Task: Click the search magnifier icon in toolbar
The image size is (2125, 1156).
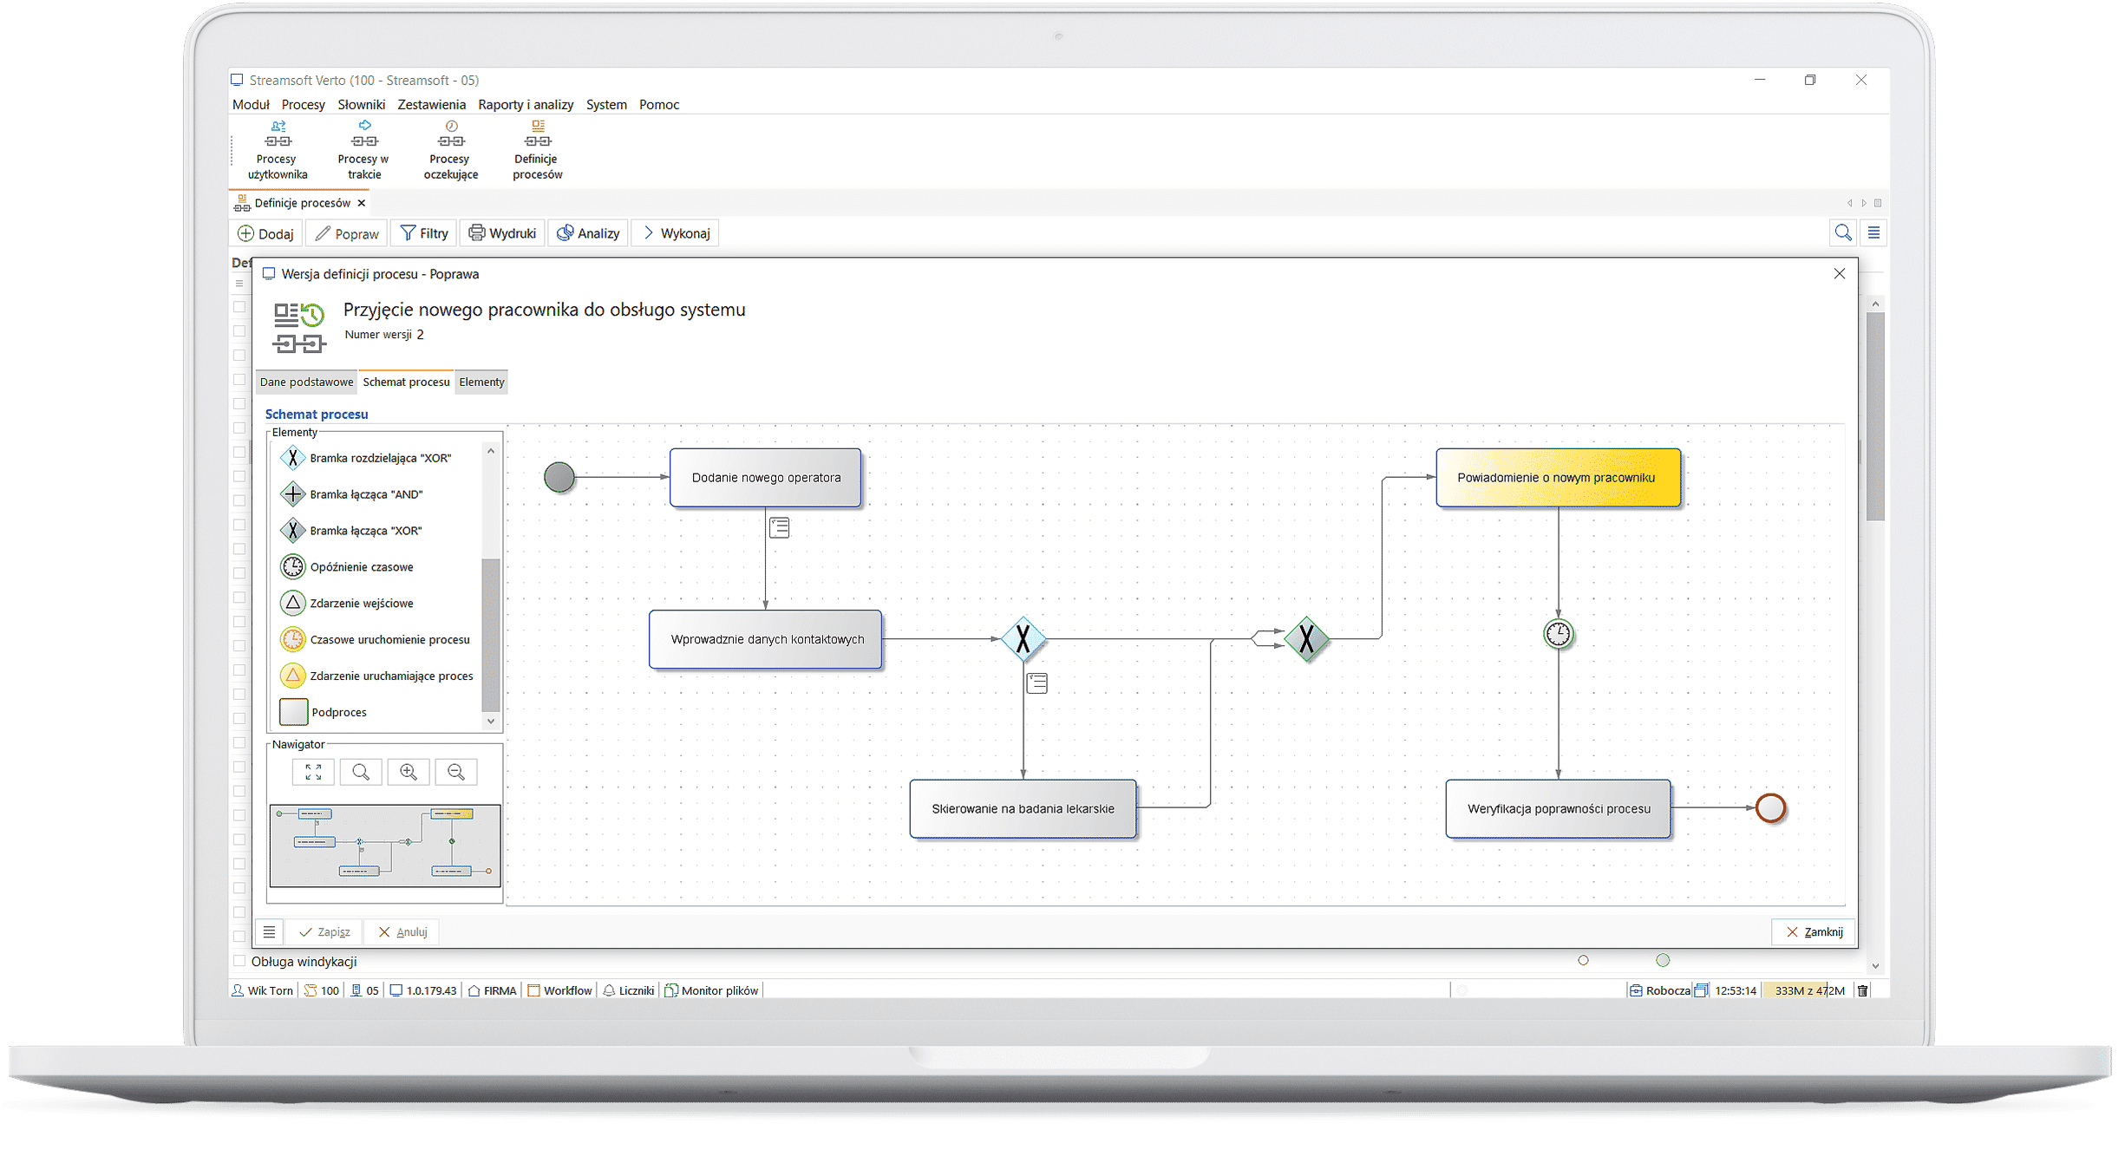Action: pos(1842,232)
